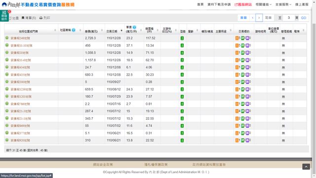Expand the 支援服務 dropdown menu
316x178 pixels.
click(x=283, y=4)
